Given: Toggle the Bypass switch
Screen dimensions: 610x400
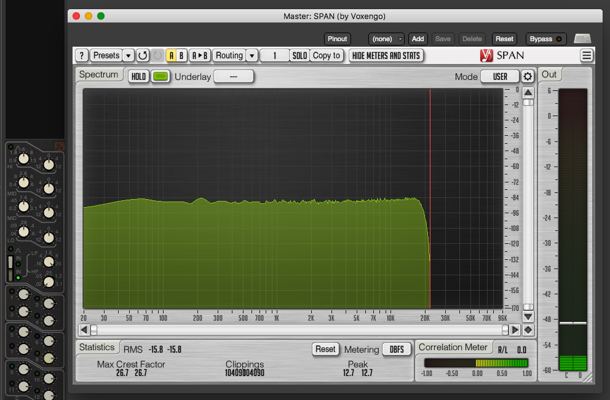Looking at the screenshot, I should click(545, 39).
